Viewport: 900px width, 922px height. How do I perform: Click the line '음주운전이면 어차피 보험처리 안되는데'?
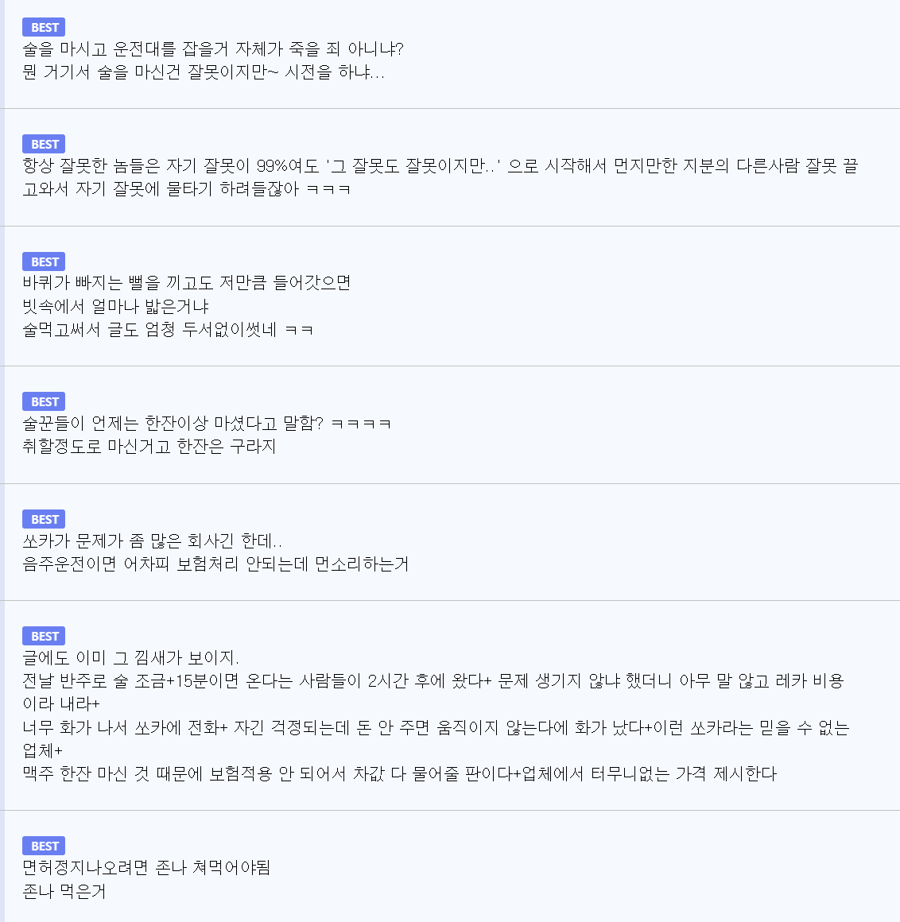click(x=215, y=565)
